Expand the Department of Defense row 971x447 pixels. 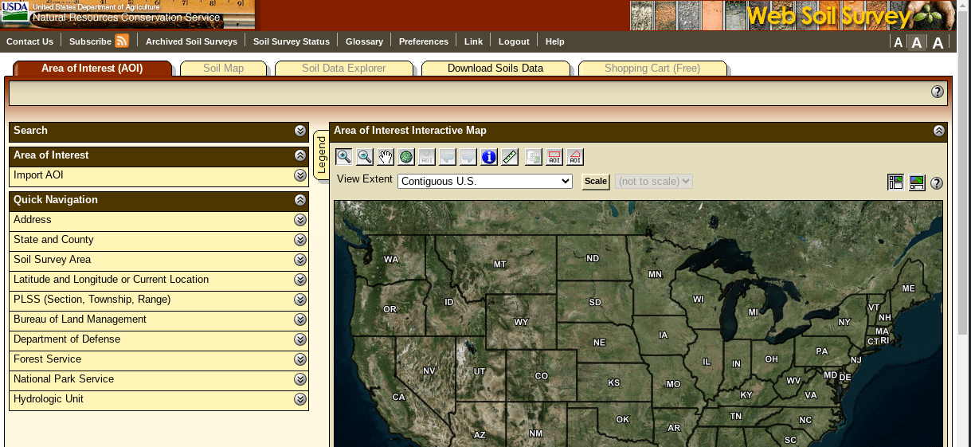tap(300, 339)
